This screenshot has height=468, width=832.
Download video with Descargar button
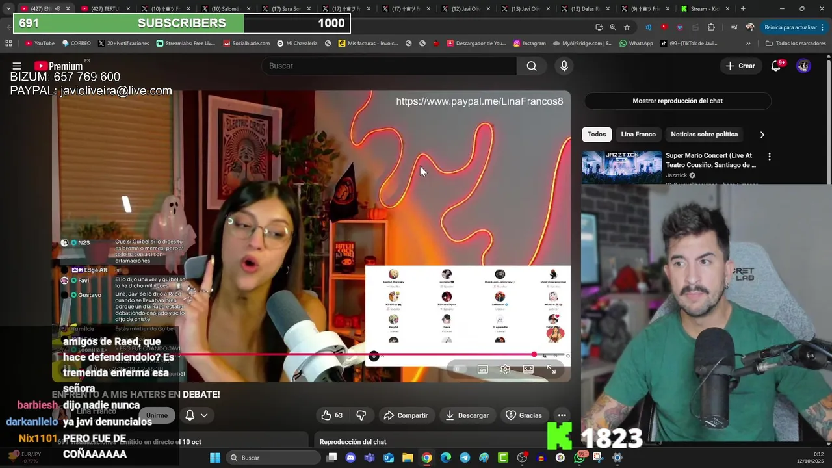click(467, 415)
